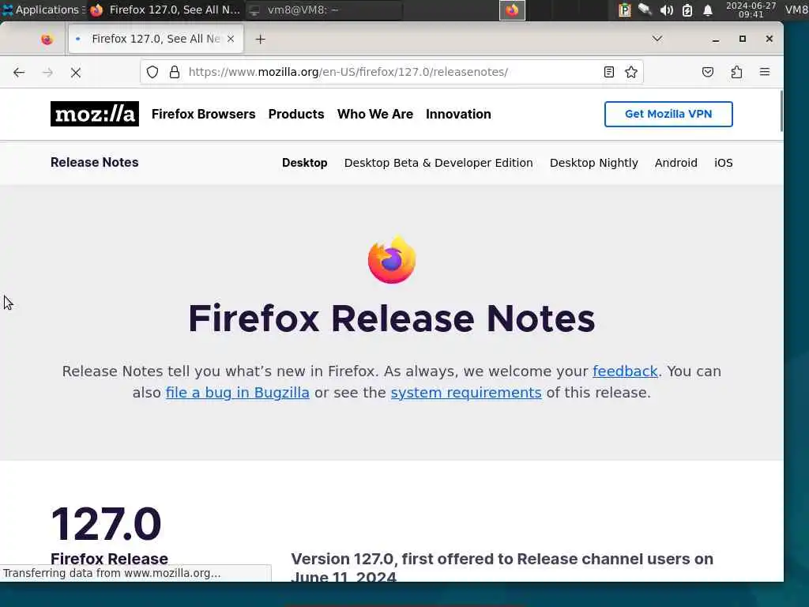Select iOS release notes
This screenshot has height=607, width=809.
point(724,163)
